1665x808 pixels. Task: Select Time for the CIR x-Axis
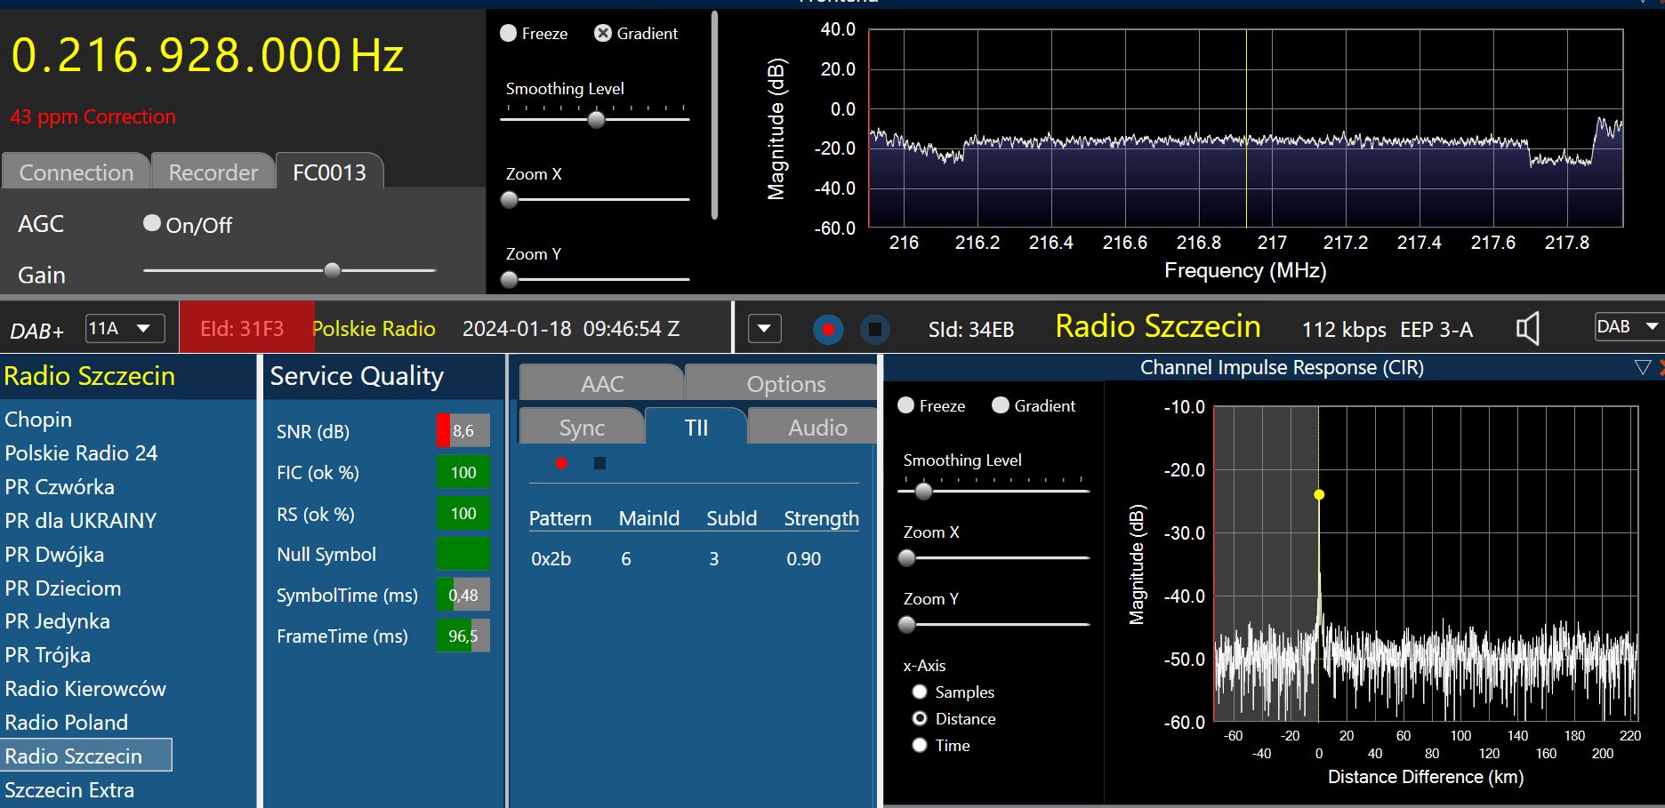[920, 746]
